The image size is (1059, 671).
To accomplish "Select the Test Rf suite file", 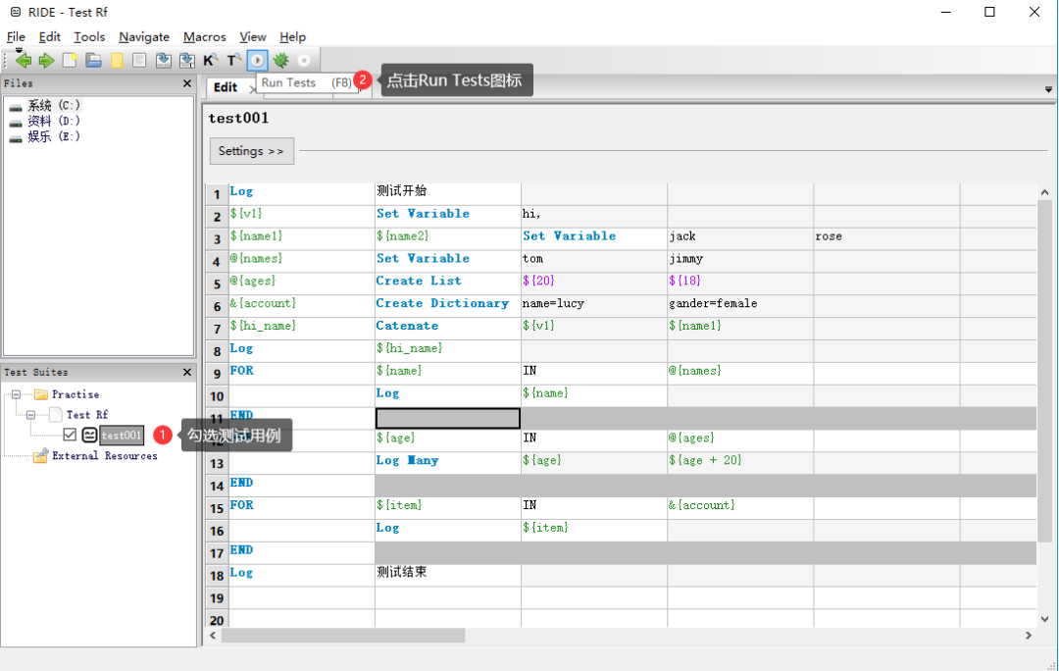I will [x=87, y=415].
